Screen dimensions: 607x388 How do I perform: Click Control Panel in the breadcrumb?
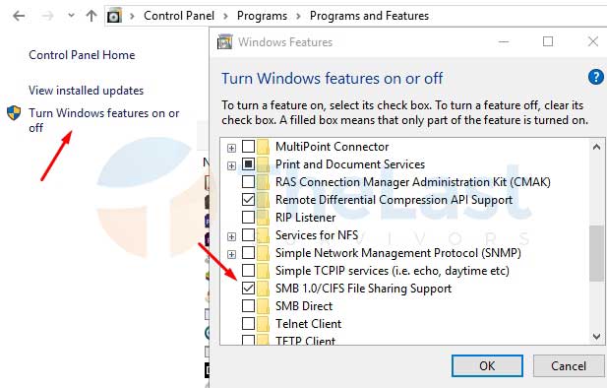(179, 16)
